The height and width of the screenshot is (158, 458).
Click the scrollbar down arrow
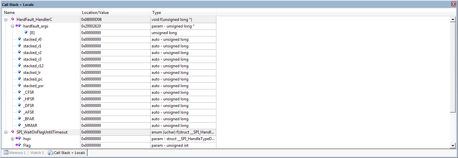[x=452, y=145]
